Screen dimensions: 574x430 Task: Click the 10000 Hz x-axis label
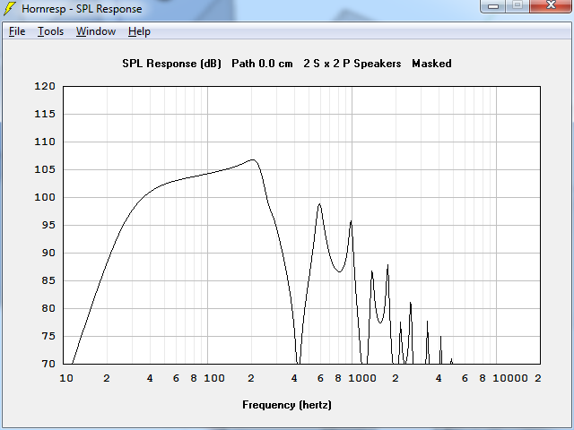pos(510,378)
